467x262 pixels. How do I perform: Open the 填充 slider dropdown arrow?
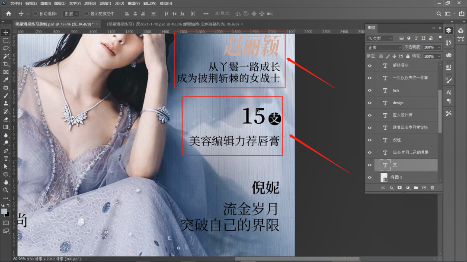(x=439, y=56)
